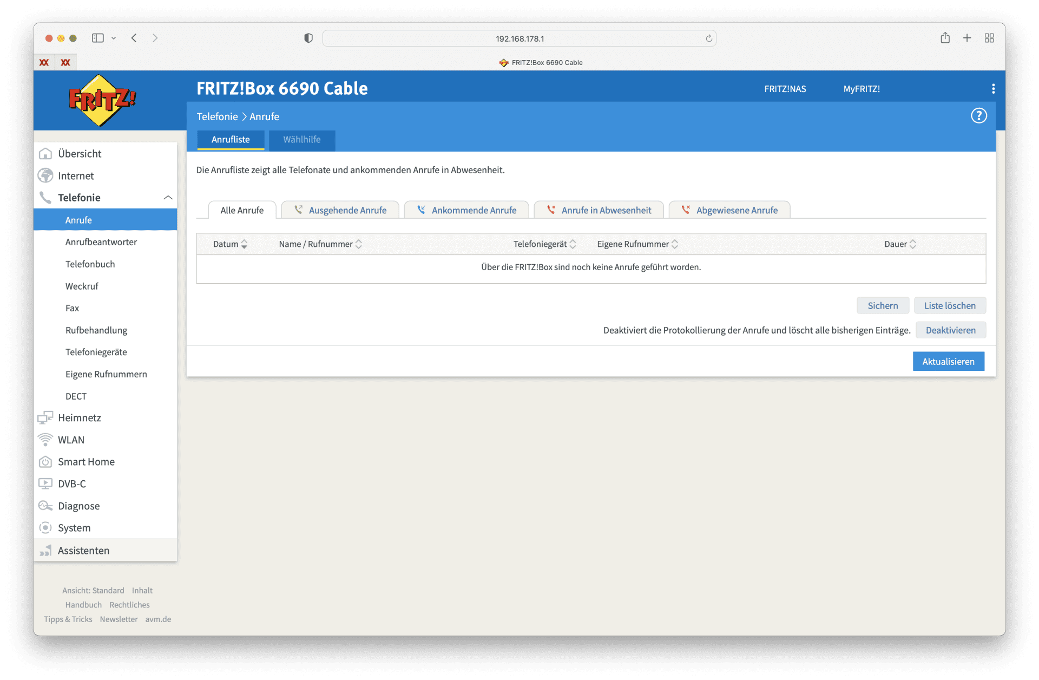Click the address bar showing 192.168.178.1
The height and width of the screenshot is (680, 1039).
[519, 38]
